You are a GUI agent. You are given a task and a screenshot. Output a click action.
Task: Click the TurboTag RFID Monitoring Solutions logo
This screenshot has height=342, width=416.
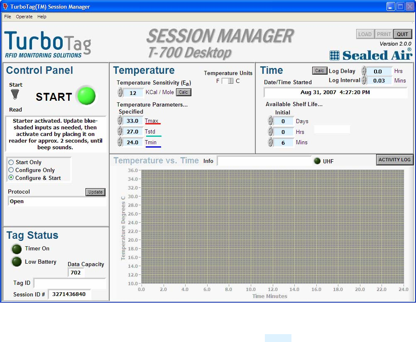[x=48, y=44]
